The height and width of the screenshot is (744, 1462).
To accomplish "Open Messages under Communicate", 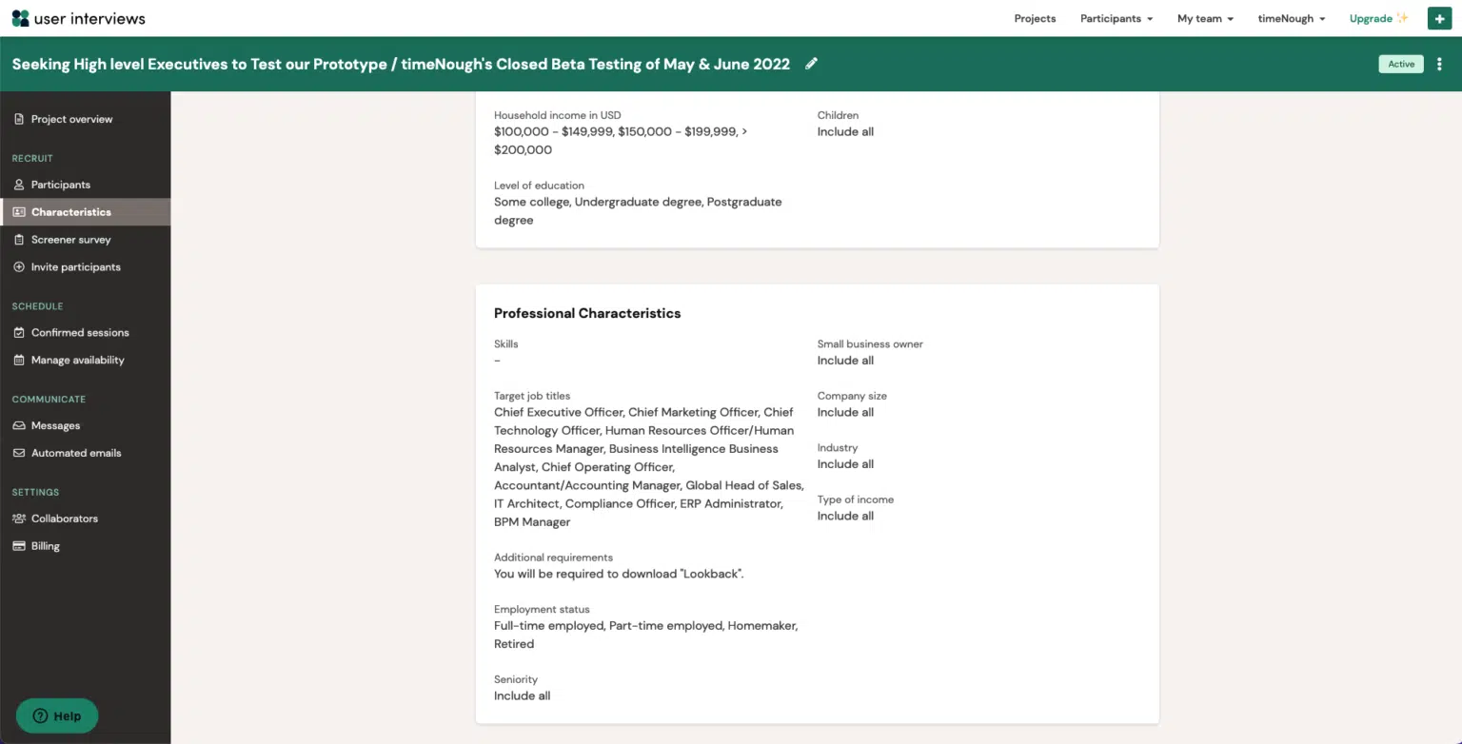I will pos(55,426).
